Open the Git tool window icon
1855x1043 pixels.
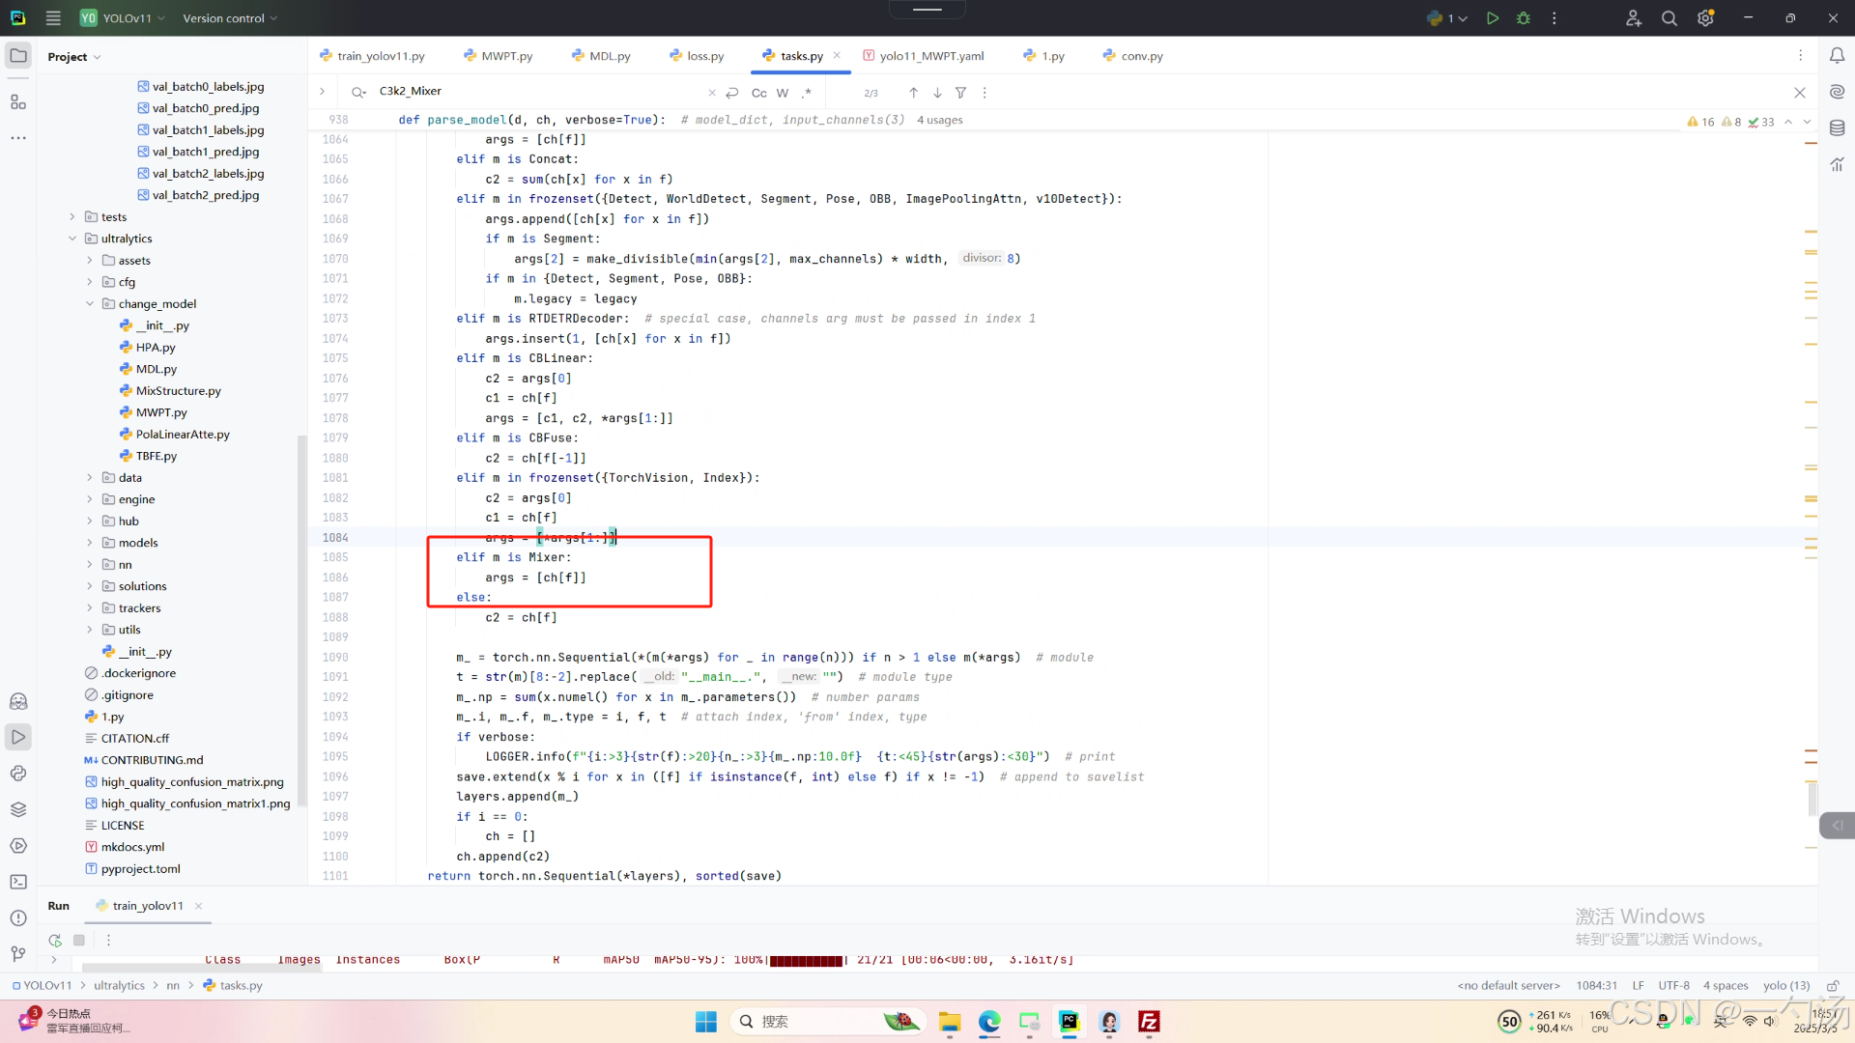18,954
